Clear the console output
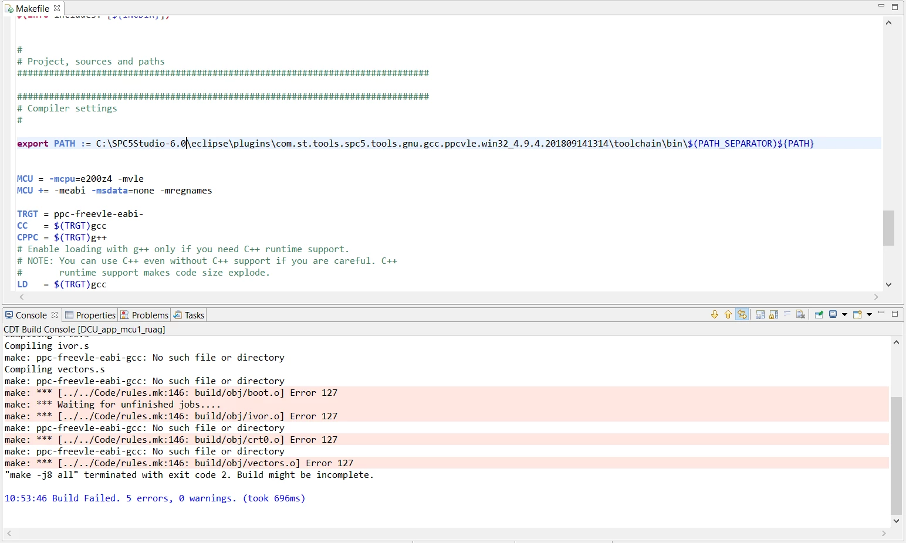 pos(801,315)
